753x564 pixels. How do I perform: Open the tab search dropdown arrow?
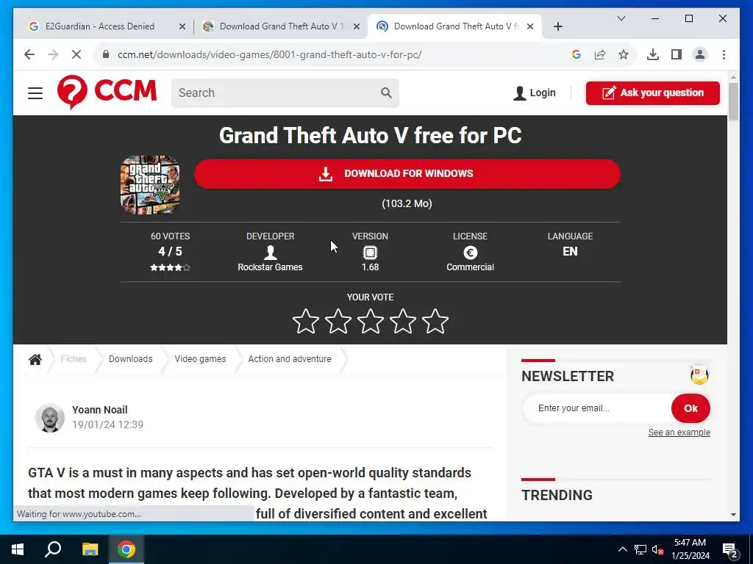point(621,18)
